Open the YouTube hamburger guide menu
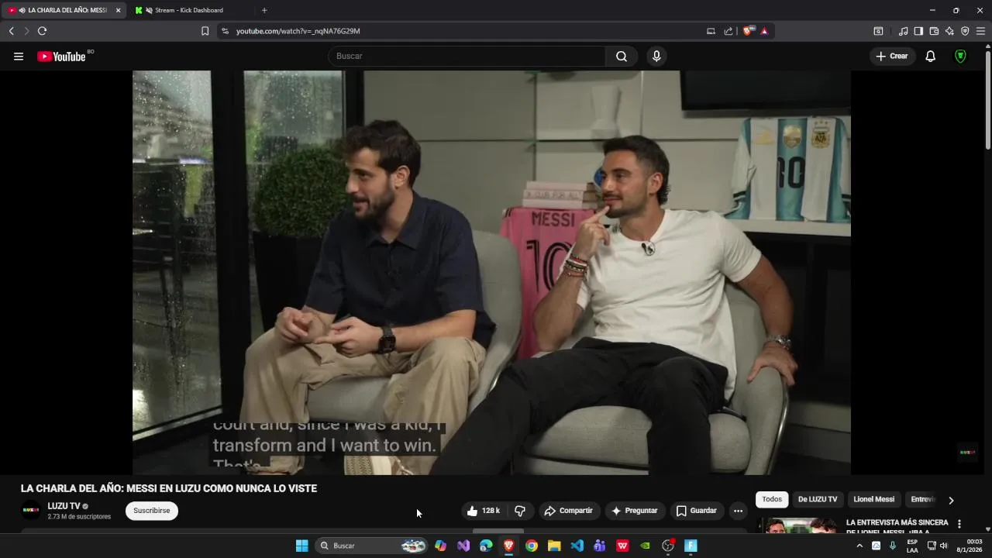Image resolution: width=992 pixels, height=558 pixels. pyautogui.click(x=19, y=57)
